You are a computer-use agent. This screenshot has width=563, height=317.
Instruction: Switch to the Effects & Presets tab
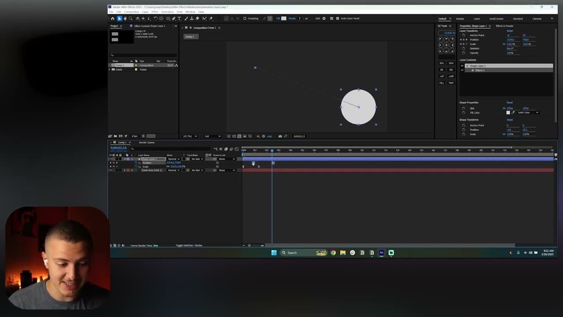pos(504,26)
